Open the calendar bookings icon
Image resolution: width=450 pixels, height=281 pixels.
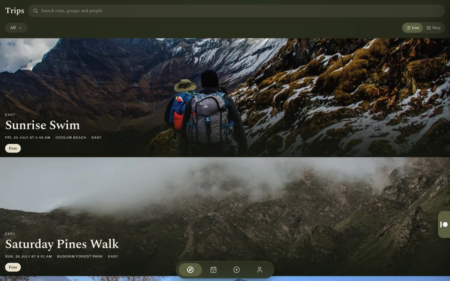[213, 270]
